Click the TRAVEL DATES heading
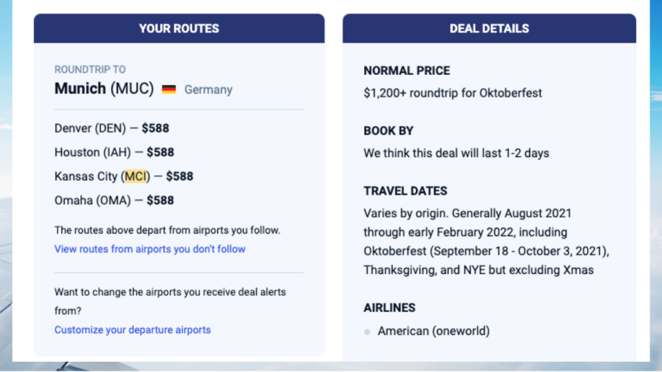The height and width of the screenshot is (372, 662). [x=405, y=191]
